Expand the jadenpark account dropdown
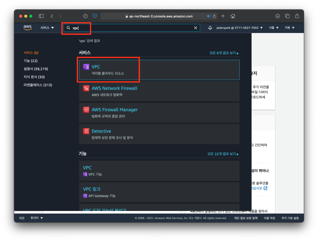The height and width of the screenshot is (241, 318). [239, 28]
